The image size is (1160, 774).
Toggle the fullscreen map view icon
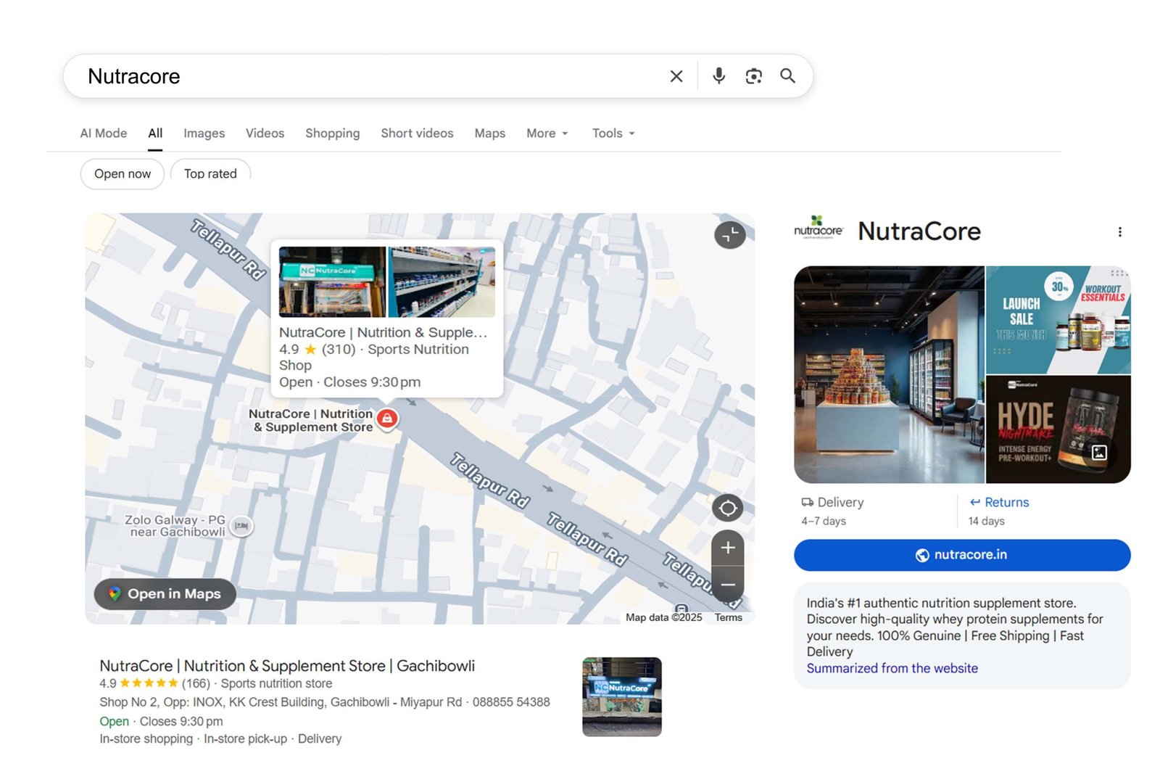pos(729,235)
